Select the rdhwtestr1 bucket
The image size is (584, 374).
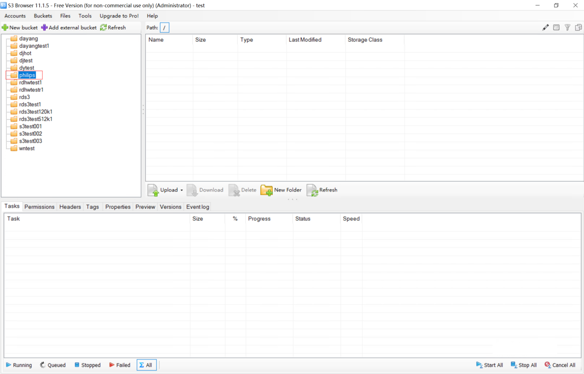coord(31,90)
